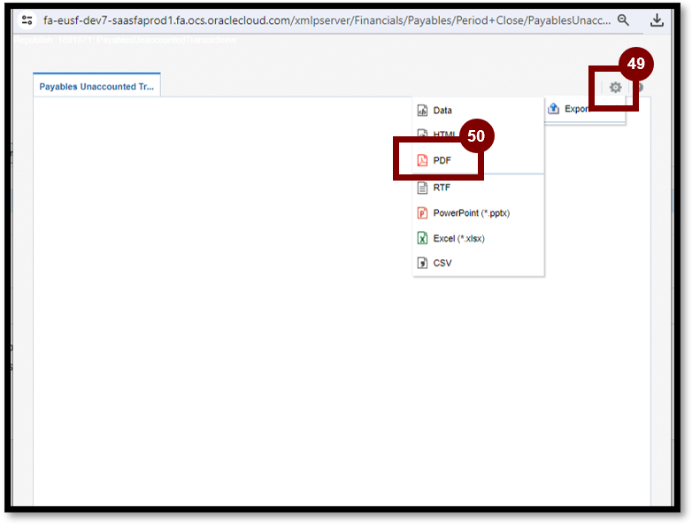Switch to Payables Unaccounted Tr... tab
Viewport: 692px width, 524px height.
pyautogui.click(x=96, y=86)
